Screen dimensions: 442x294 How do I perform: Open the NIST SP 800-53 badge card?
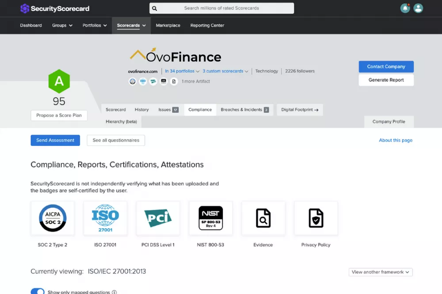click(210, 218)
